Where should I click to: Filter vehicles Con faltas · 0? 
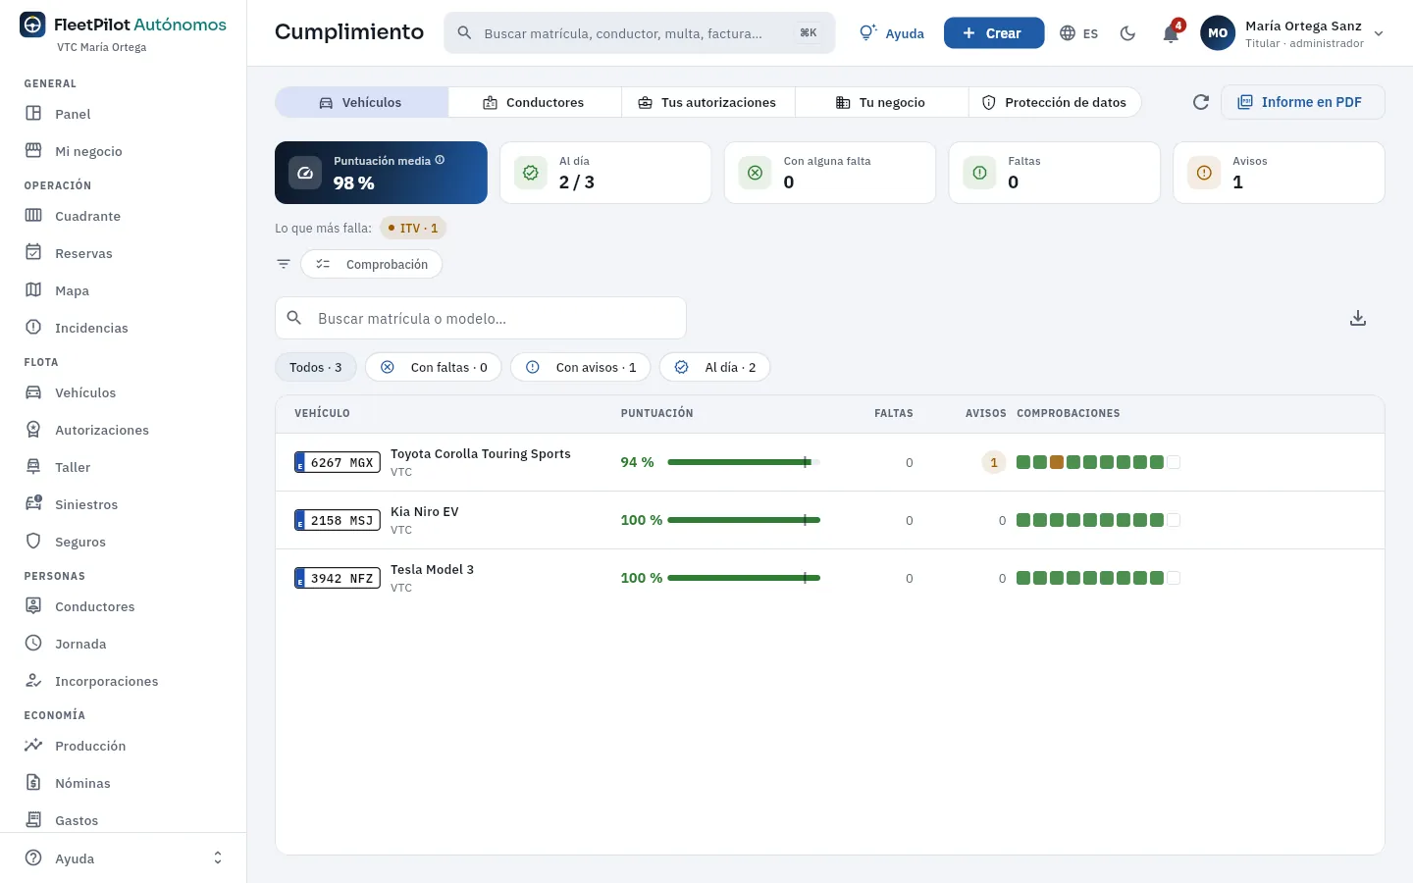click(434, 367)
